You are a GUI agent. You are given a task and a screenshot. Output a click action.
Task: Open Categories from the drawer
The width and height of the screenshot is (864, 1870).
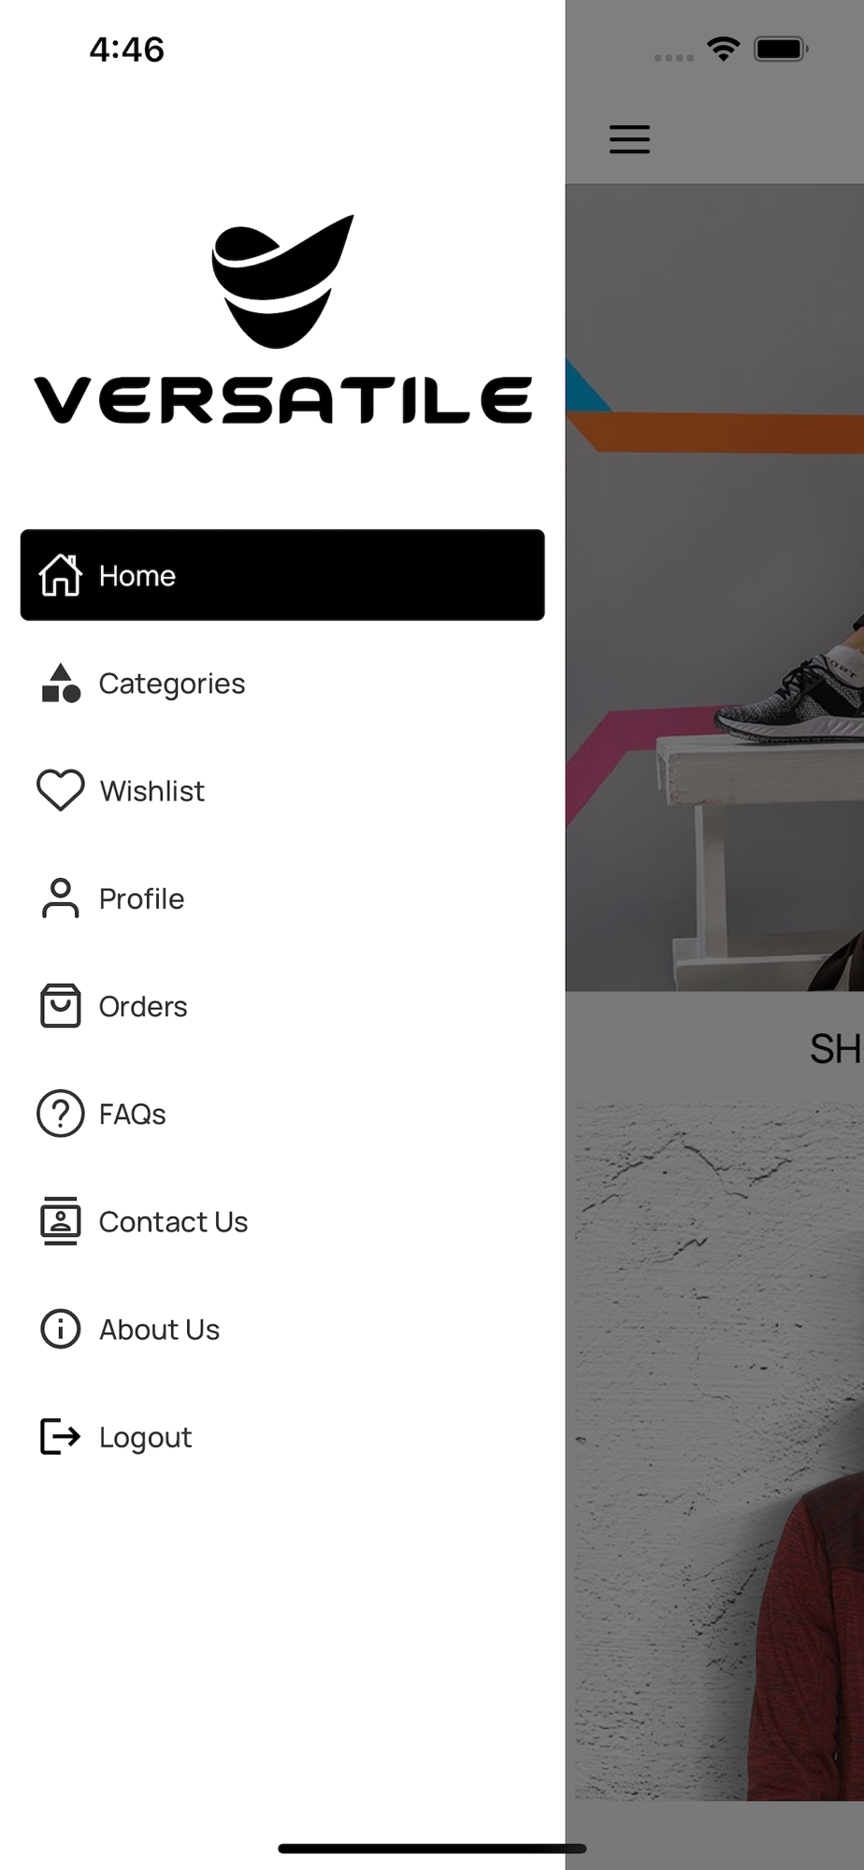(x=172, y=683)
